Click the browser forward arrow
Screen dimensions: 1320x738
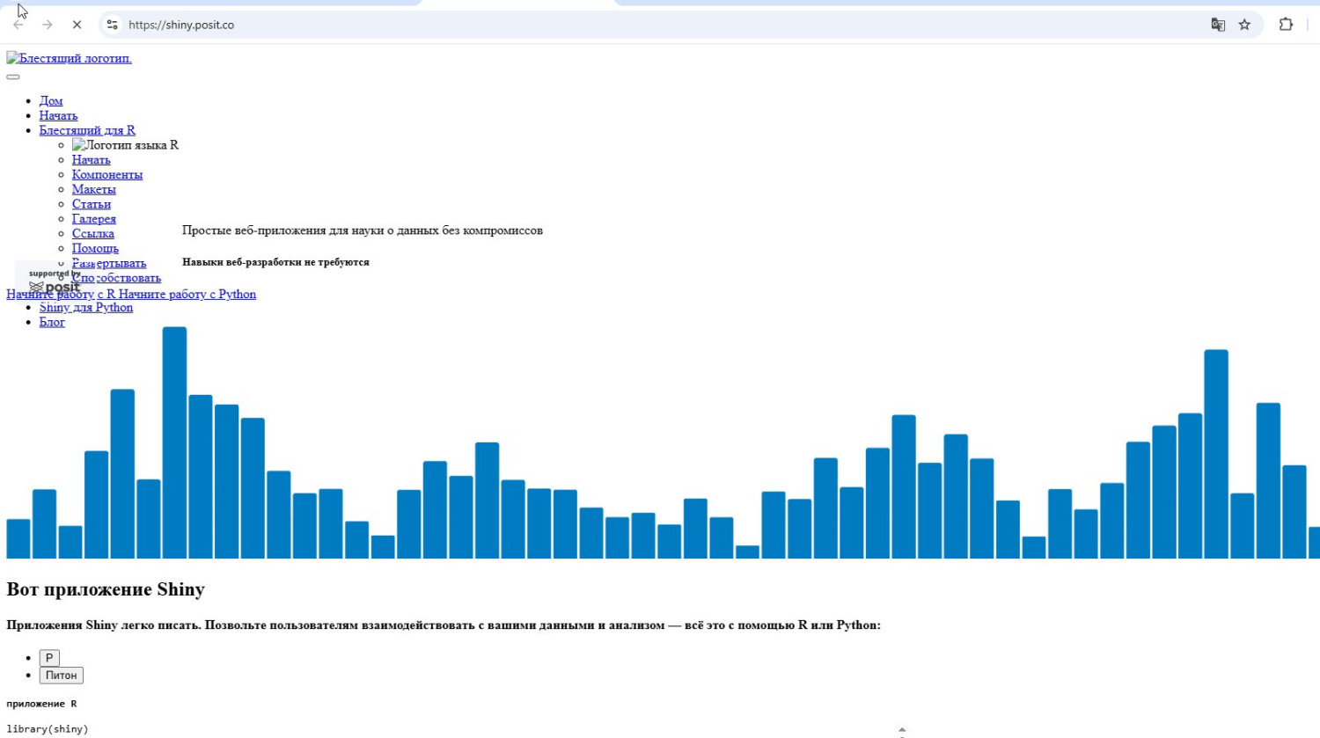point(48,25)
